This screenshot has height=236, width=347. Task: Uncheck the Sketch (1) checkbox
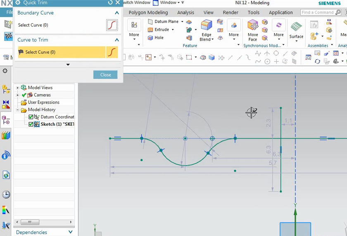click(x=31, y=124)
